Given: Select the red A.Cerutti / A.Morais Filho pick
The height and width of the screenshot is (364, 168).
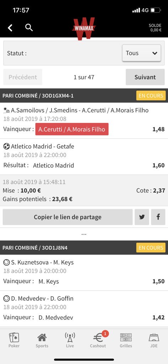Looking at the screenshot, I should coord(72,129).
